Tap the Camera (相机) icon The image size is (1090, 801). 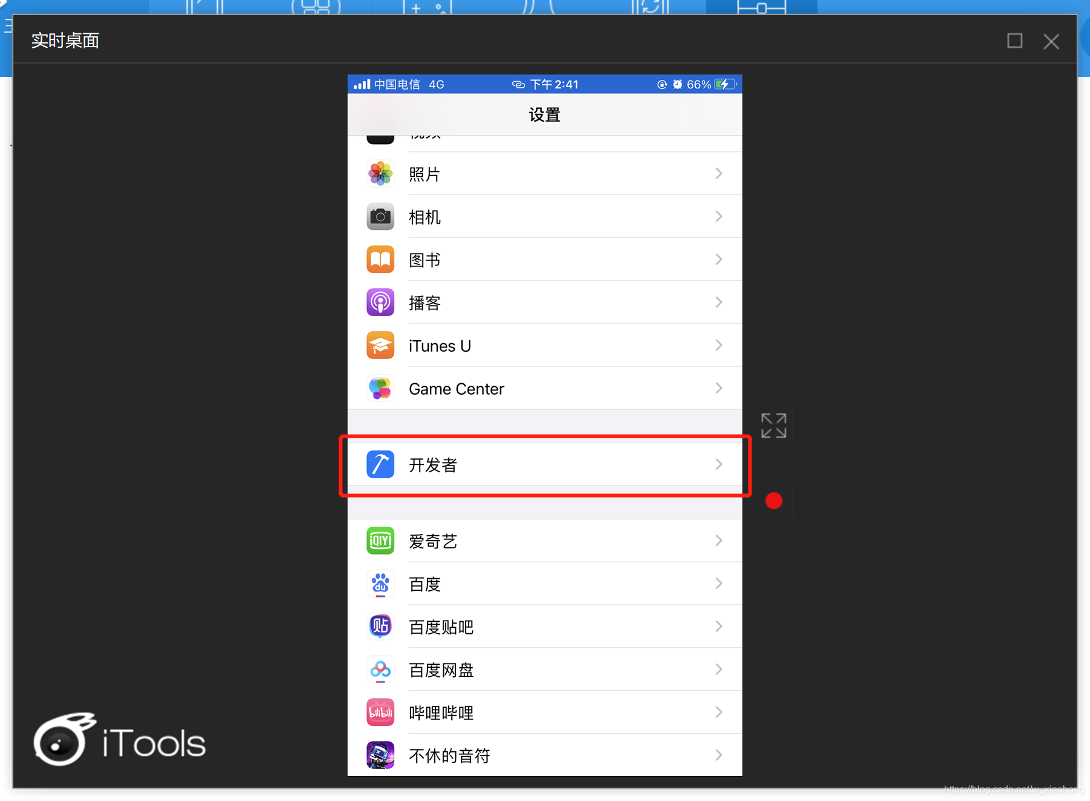pyautogui.click(x=380, y=217)
